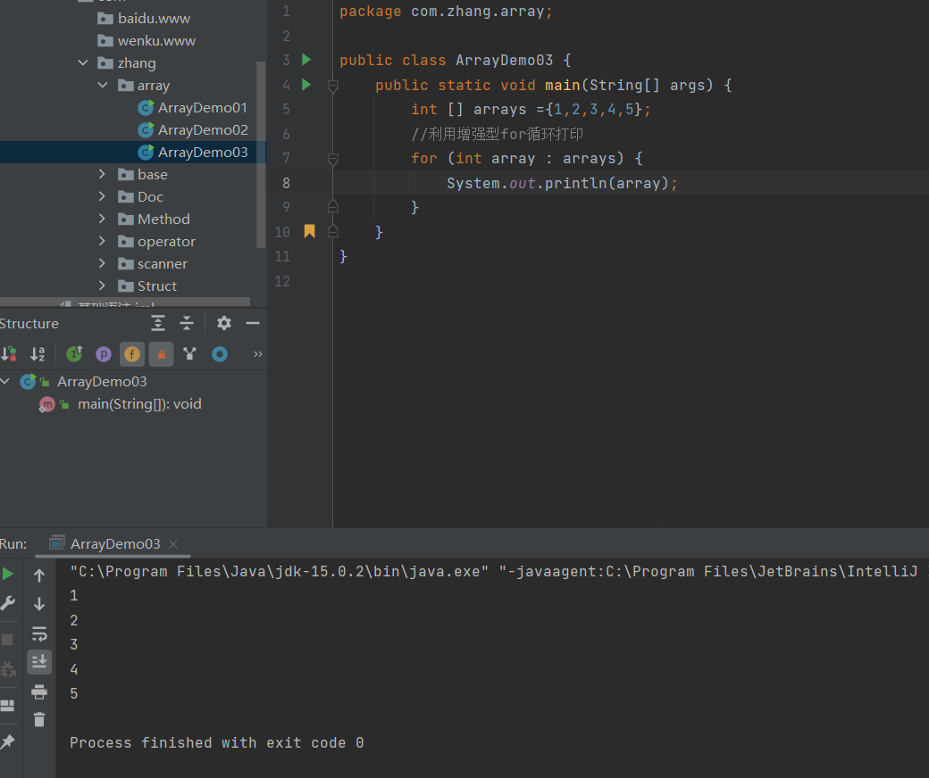Click project tree vertical scrollbar
This screenshot has width=929, height=778.
click(261, 153)
